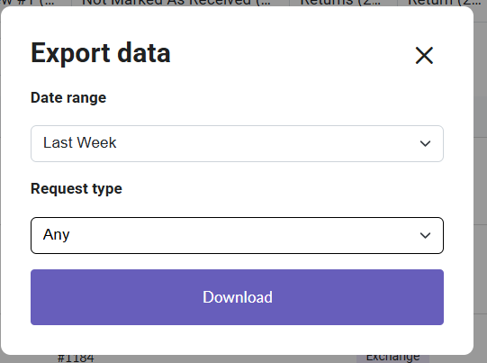Viewport: 487px width, 363px height.
Task: Click the Date range label
Action: click(68, 98)
